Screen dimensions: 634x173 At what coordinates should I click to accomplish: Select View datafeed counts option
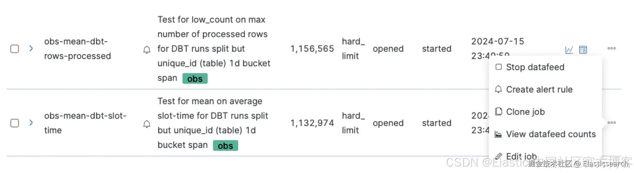tap(551, 134)
